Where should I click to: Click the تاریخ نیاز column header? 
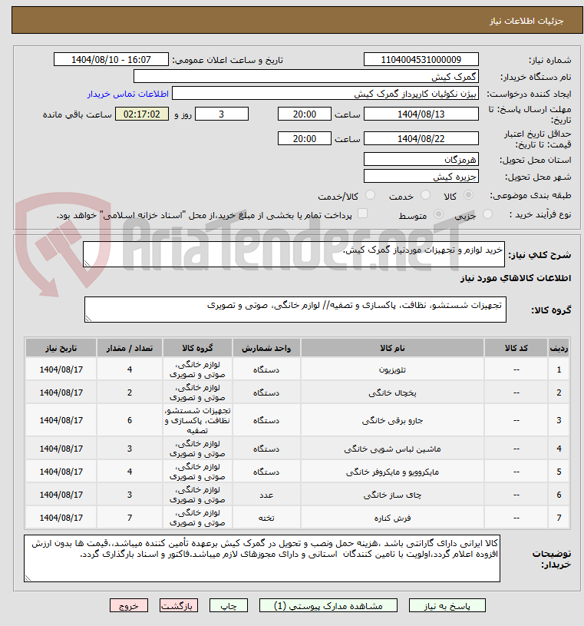(x=61, y=348)
